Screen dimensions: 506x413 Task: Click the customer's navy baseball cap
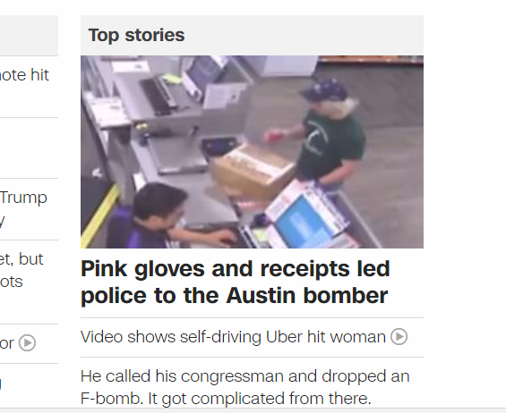[x=324, y=90]
